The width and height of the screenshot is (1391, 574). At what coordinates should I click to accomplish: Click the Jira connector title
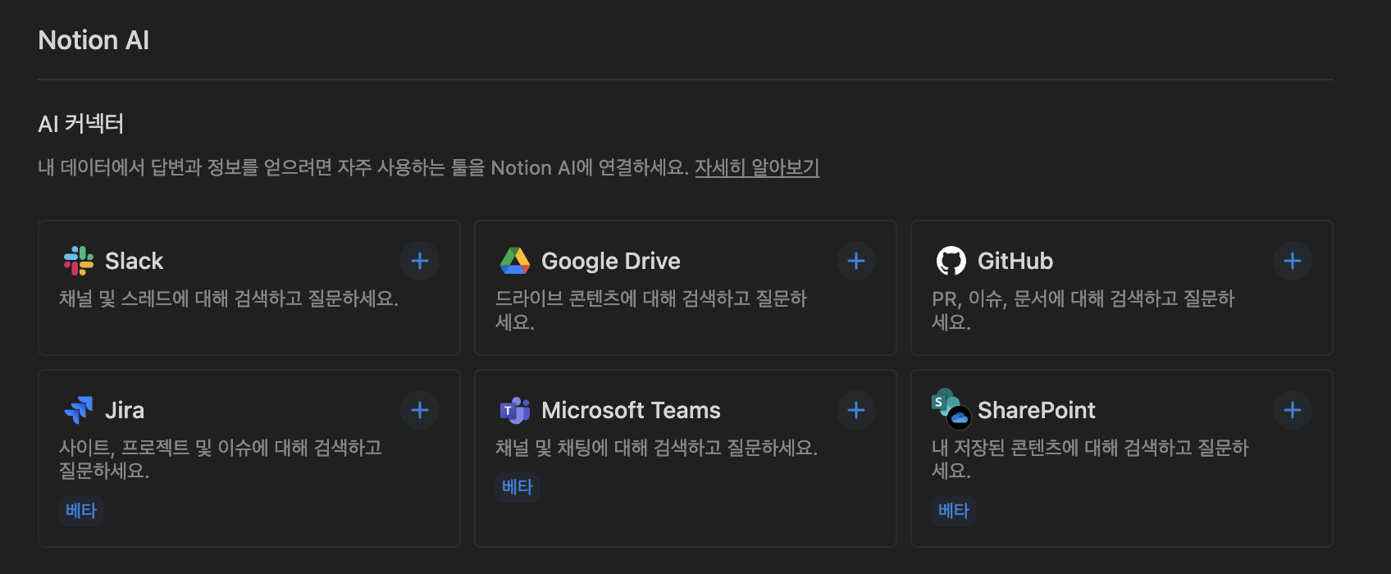(125, 410)
